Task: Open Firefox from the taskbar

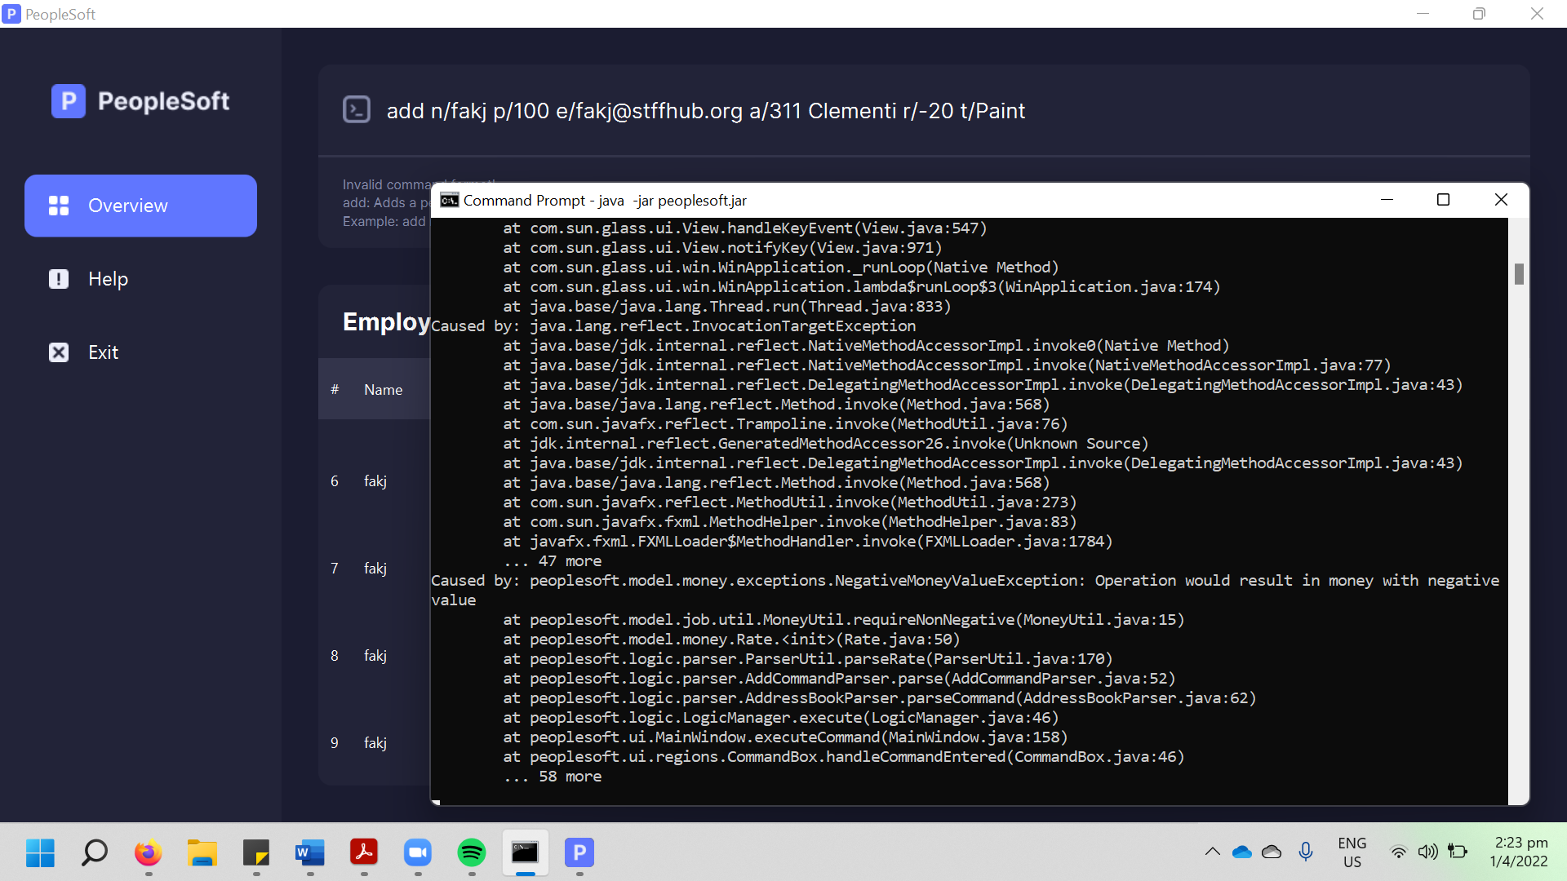Action: point(148,853)
